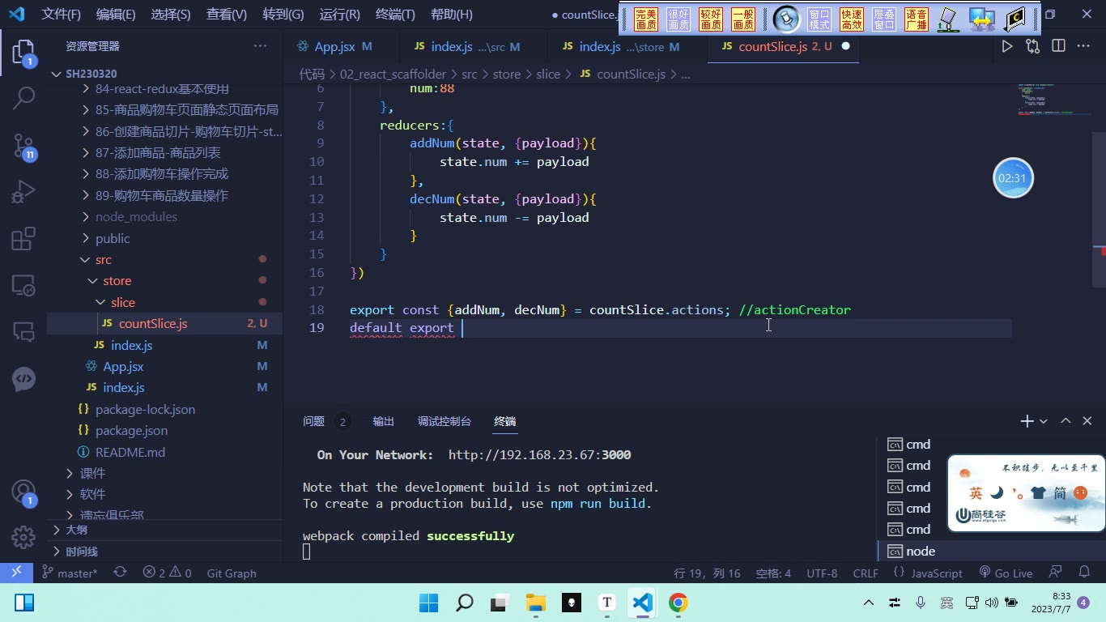
Task: Toggle the 窗口模式 button
Action: coord(819,19)
